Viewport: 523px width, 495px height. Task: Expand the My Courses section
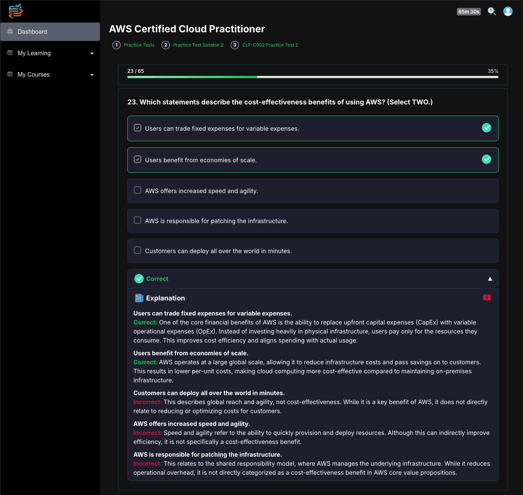tap(92, 74)
